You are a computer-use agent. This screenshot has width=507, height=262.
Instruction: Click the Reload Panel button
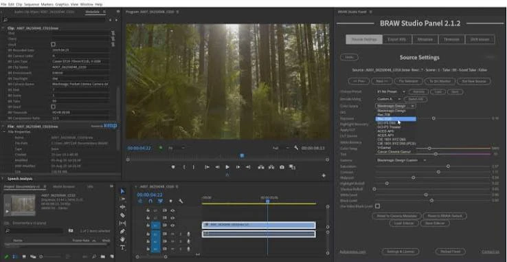pos(450,251)
